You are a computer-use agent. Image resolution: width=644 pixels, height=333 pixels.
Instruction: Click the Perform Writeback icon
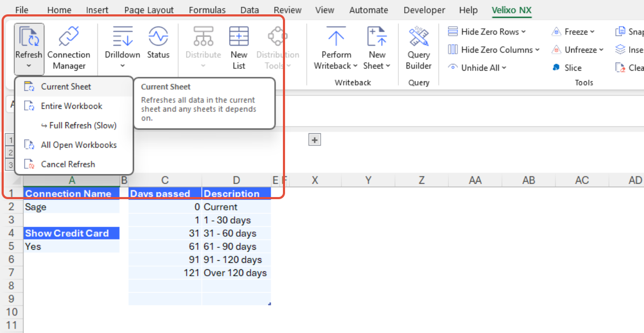click(336, 37)
